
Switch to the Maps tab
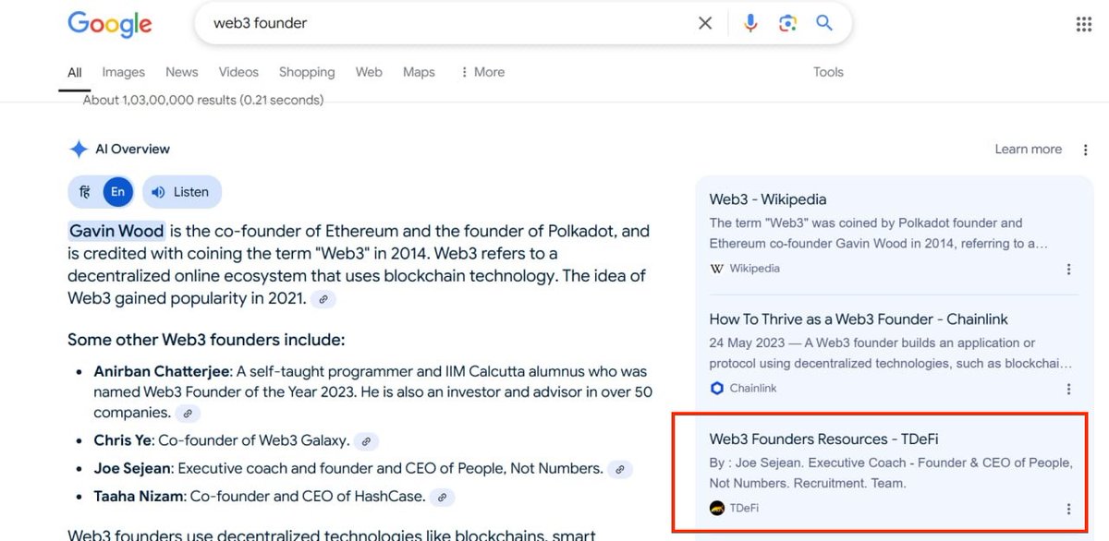pyautogui.click(x=419, y=72)
